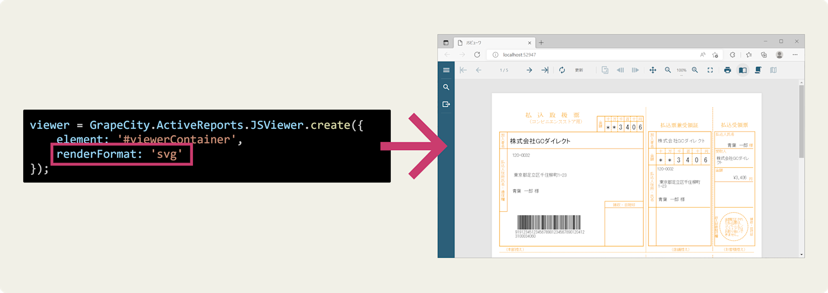Click the amount text ¥3,406

pos(740,178)
